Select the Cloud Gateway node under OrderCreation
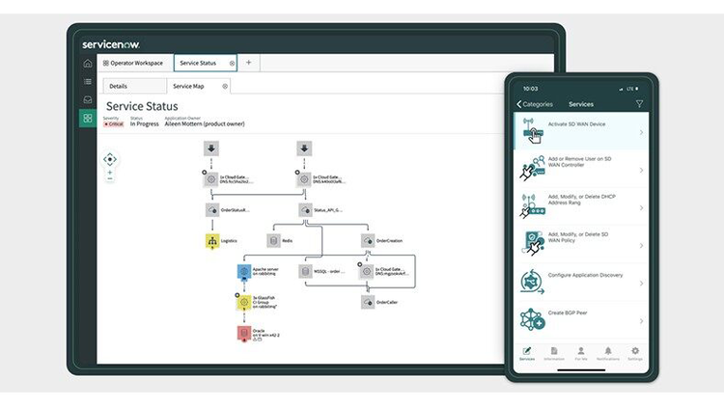This screenshot has height=407, width=724. point(367,272)
